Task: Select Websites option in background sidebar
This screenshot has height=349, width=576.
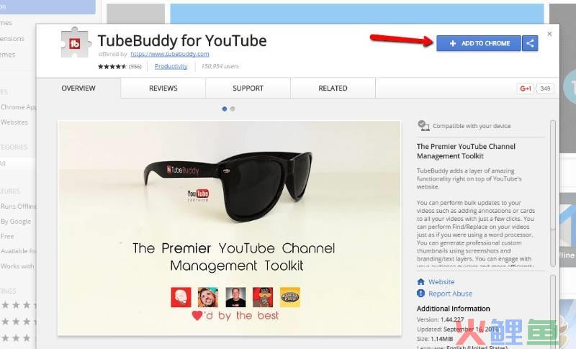Action: point(14,122)
